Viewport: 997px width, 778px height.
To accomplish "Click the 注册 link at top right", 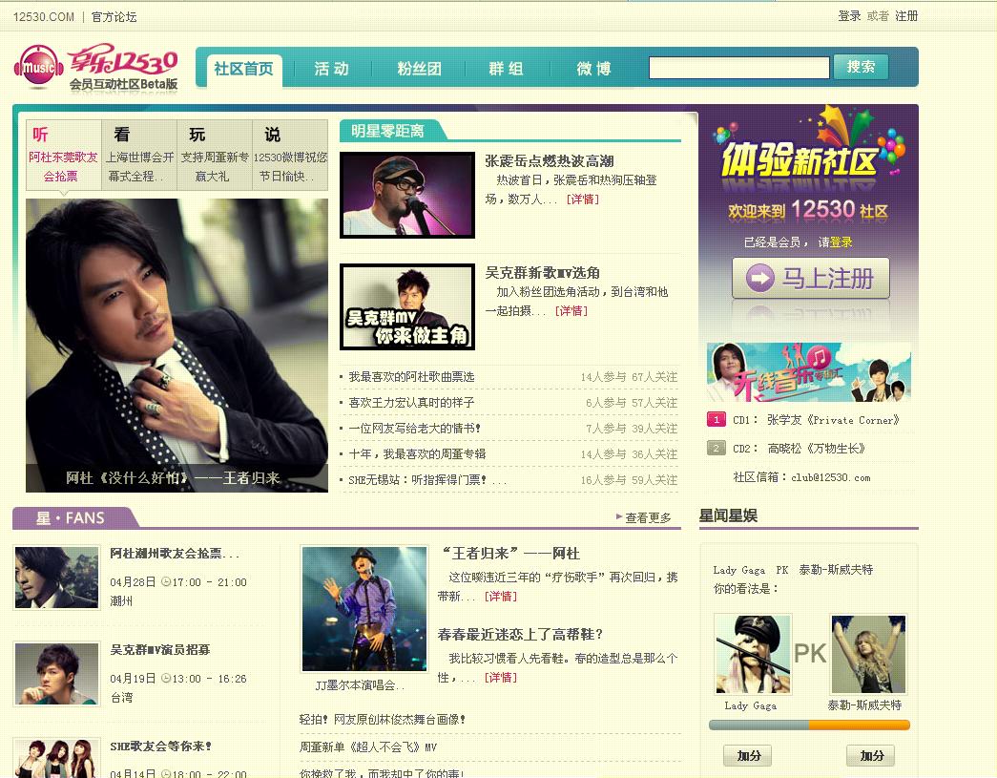I will pos(906,16).
